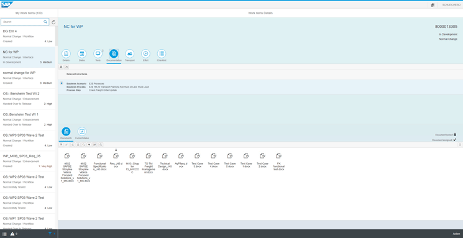This screenshot has height=238, width=463.
Task: Select NC for WP work item
Action: point(27,57)
